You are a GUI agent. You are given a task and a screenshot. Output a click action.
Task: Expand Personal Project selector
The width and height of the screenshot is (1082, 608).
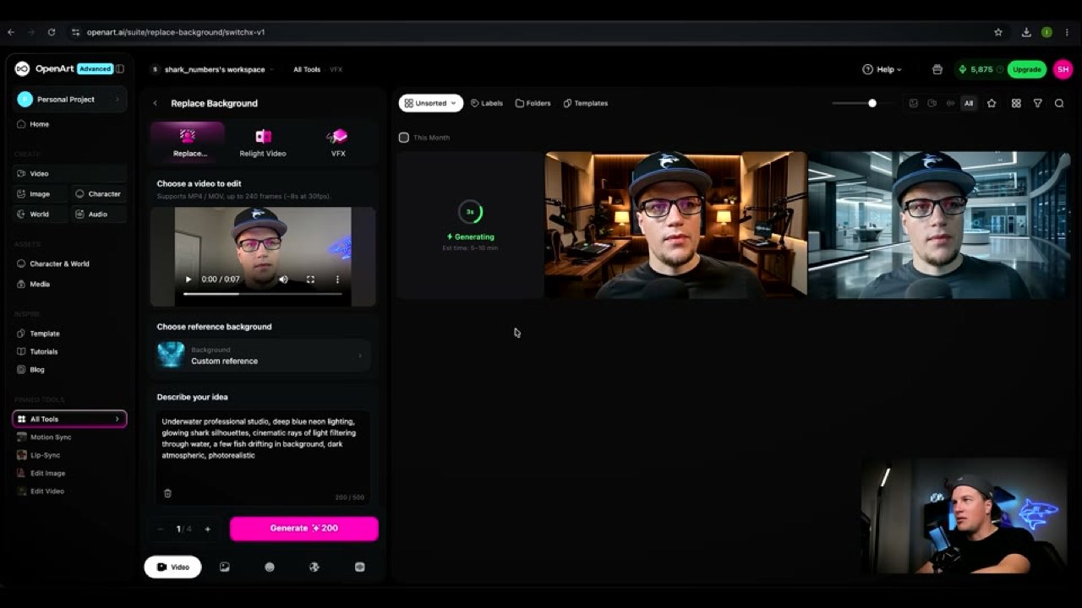(69, 99)
